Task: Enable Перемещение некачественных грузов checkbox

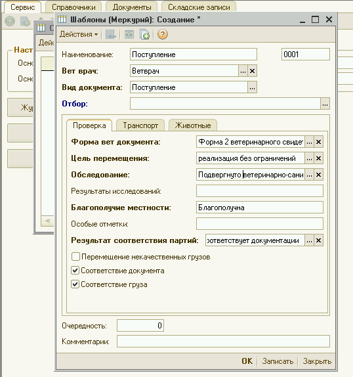Action: [x=75, y=257]
